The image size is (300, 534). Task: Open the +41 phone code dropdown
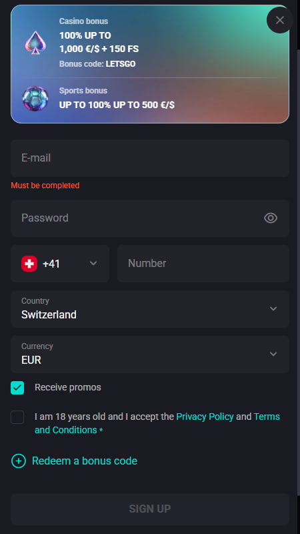(60, 264)
